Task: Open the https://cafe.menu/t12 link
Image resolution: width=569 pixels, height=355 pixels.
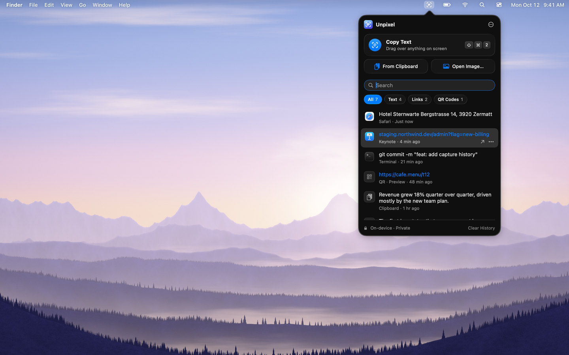Action: click(404, 174)
